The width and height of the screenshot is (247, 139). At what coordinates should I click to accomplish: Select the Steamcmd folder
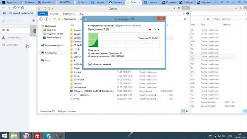tap(77, 80)
